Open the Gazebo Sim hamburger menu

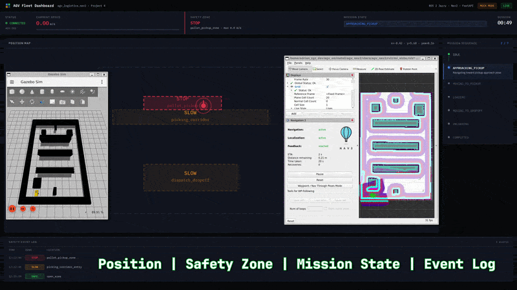pyautogui.click(x=12, y=82)
